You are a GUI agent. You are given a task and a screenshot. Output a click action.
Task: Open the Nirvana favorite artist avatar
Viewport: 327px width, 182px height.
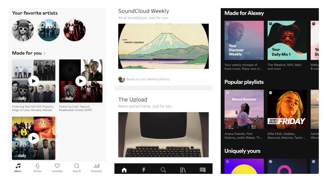(x=23, y=30)
